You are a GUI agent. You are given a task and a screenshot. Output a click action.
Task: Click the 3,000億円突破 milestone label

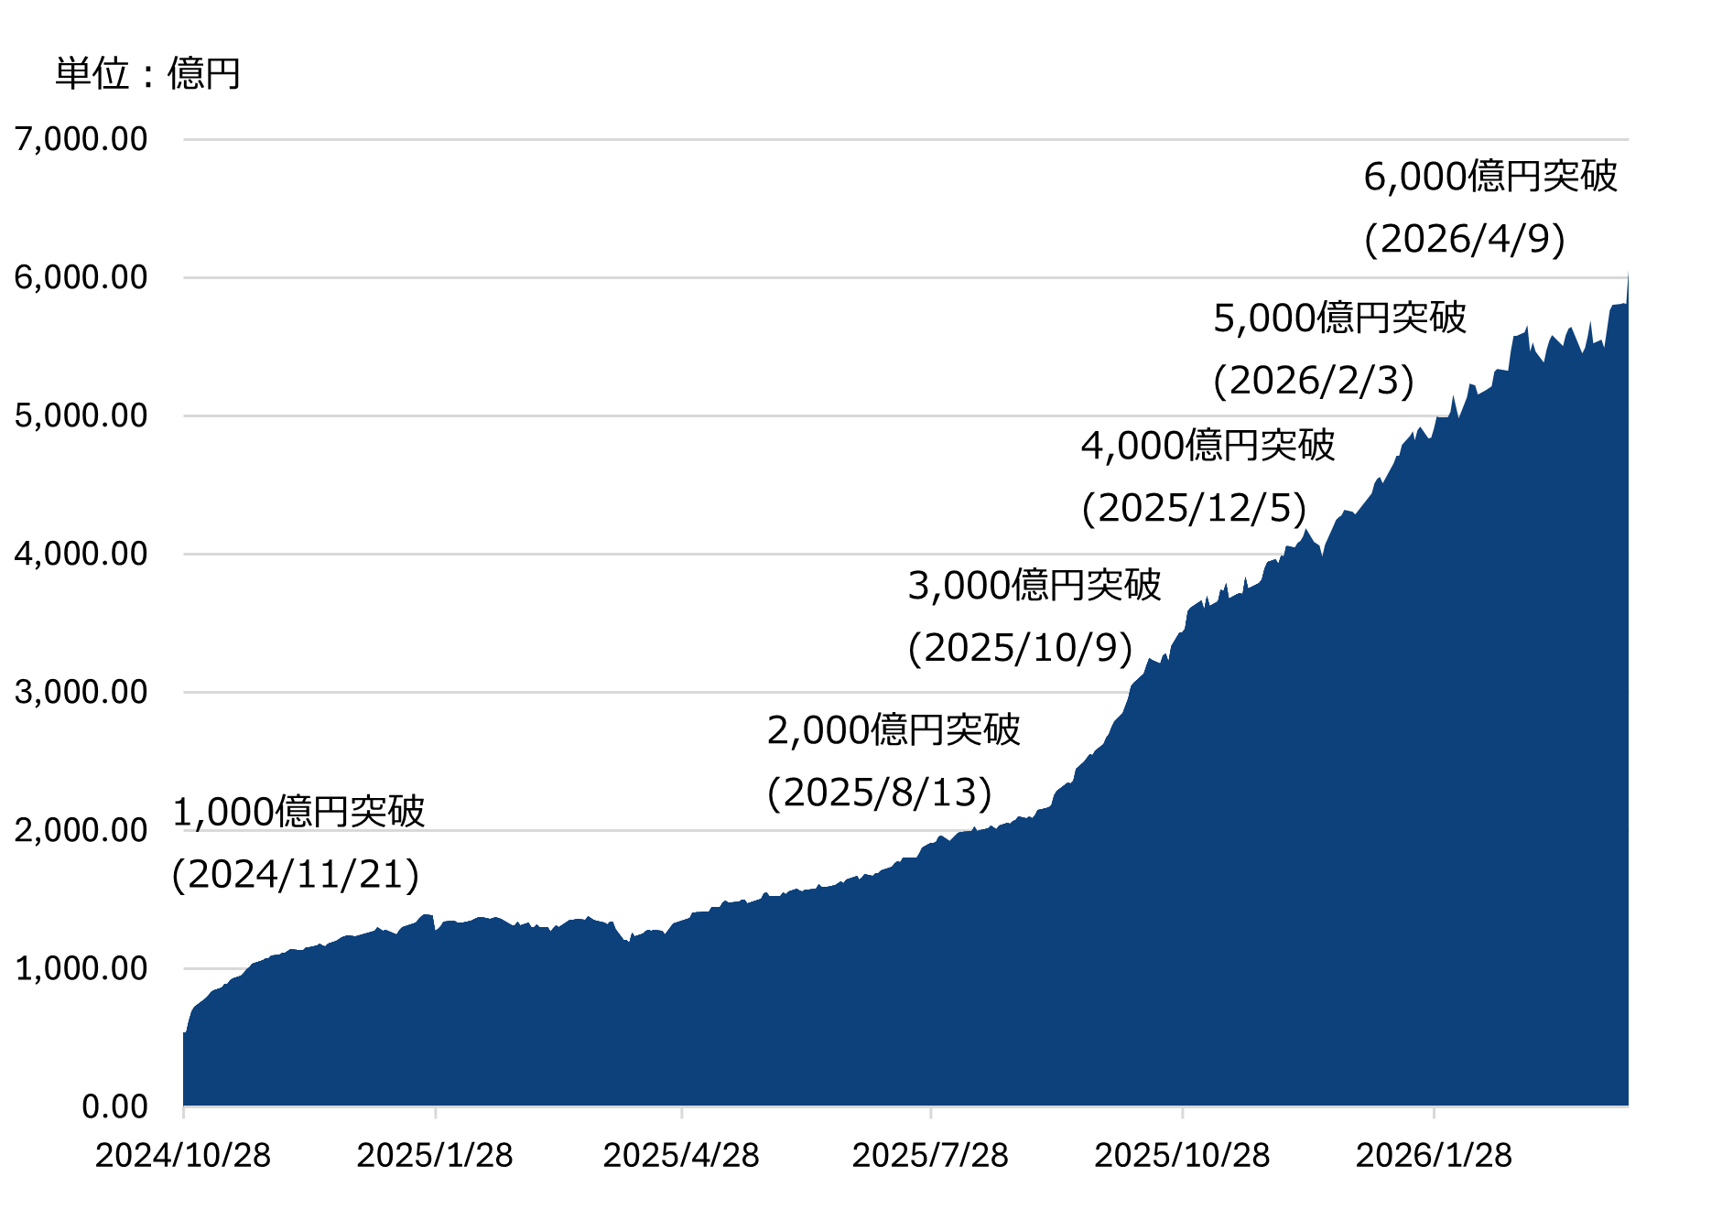click(1034, 585)
